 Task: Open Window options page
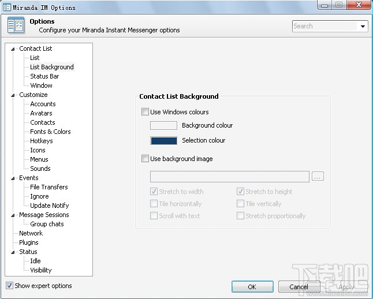tap(41, 85)
